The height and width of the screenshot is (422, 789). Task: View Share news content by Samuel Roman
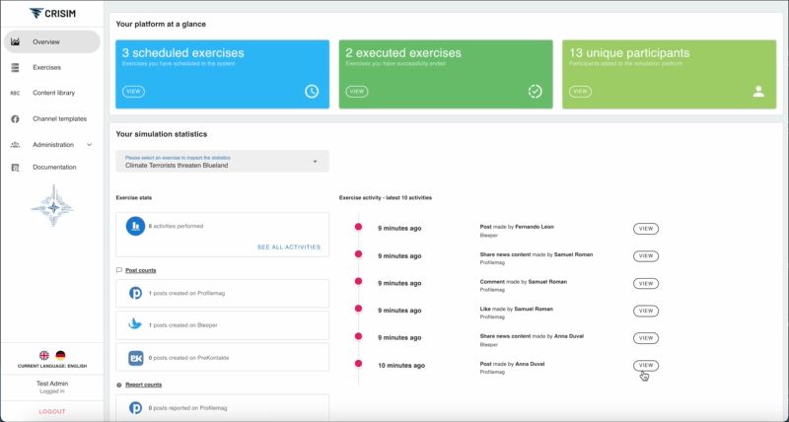(646, 256)
